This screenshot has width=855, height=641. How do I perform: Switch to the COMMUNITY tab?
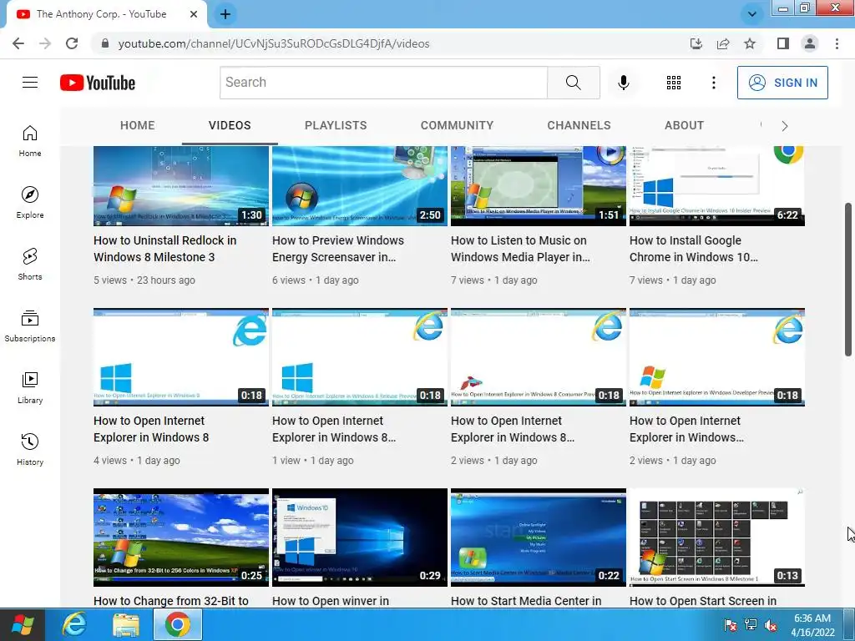coord(457,125)
